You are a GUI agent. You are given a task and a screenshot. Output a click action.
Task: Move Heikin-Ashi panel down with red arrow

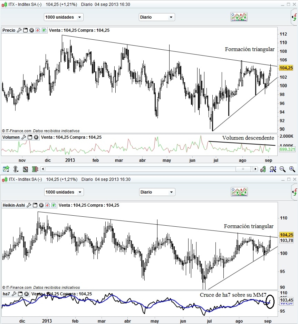[47, 205]
